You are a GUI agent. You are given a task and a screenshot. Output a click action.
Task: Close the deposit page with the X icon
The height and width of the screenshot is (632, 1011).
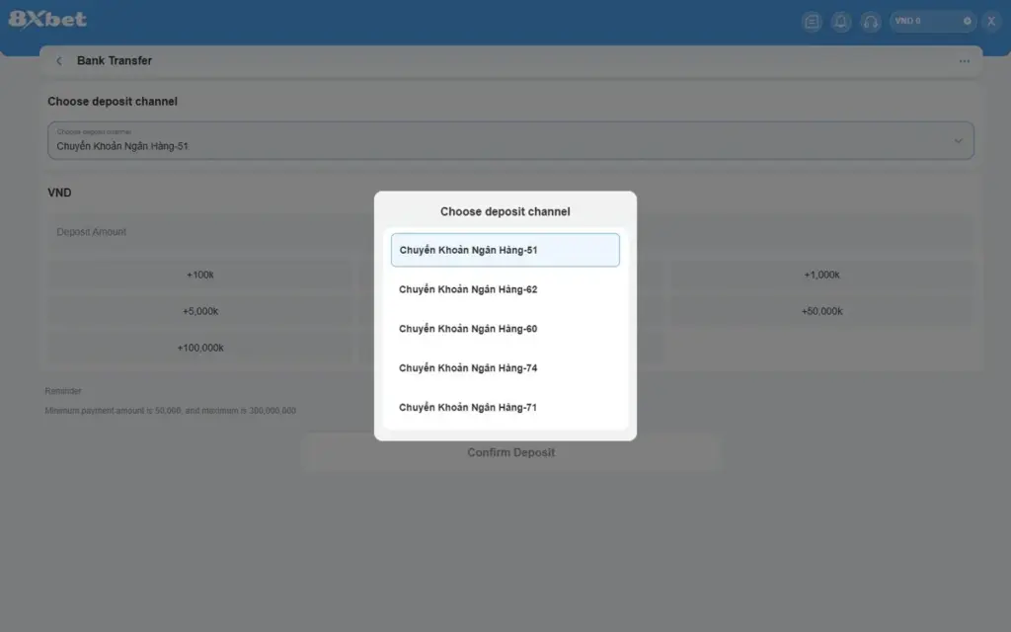(991, 22)
